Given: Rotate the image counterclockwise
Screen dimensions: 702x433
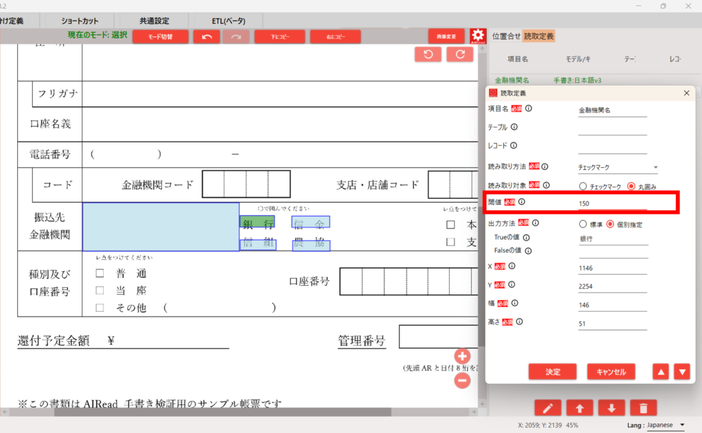Looking at the screenshot, I should pos(428,55).
